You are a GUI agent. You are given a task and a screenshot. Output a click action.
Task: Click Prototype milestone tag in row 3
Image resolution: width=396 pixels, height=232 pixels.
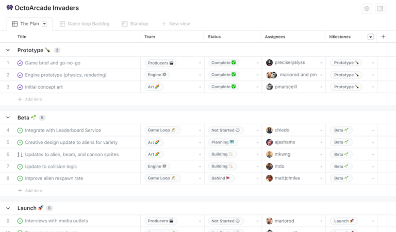[346, 87]
